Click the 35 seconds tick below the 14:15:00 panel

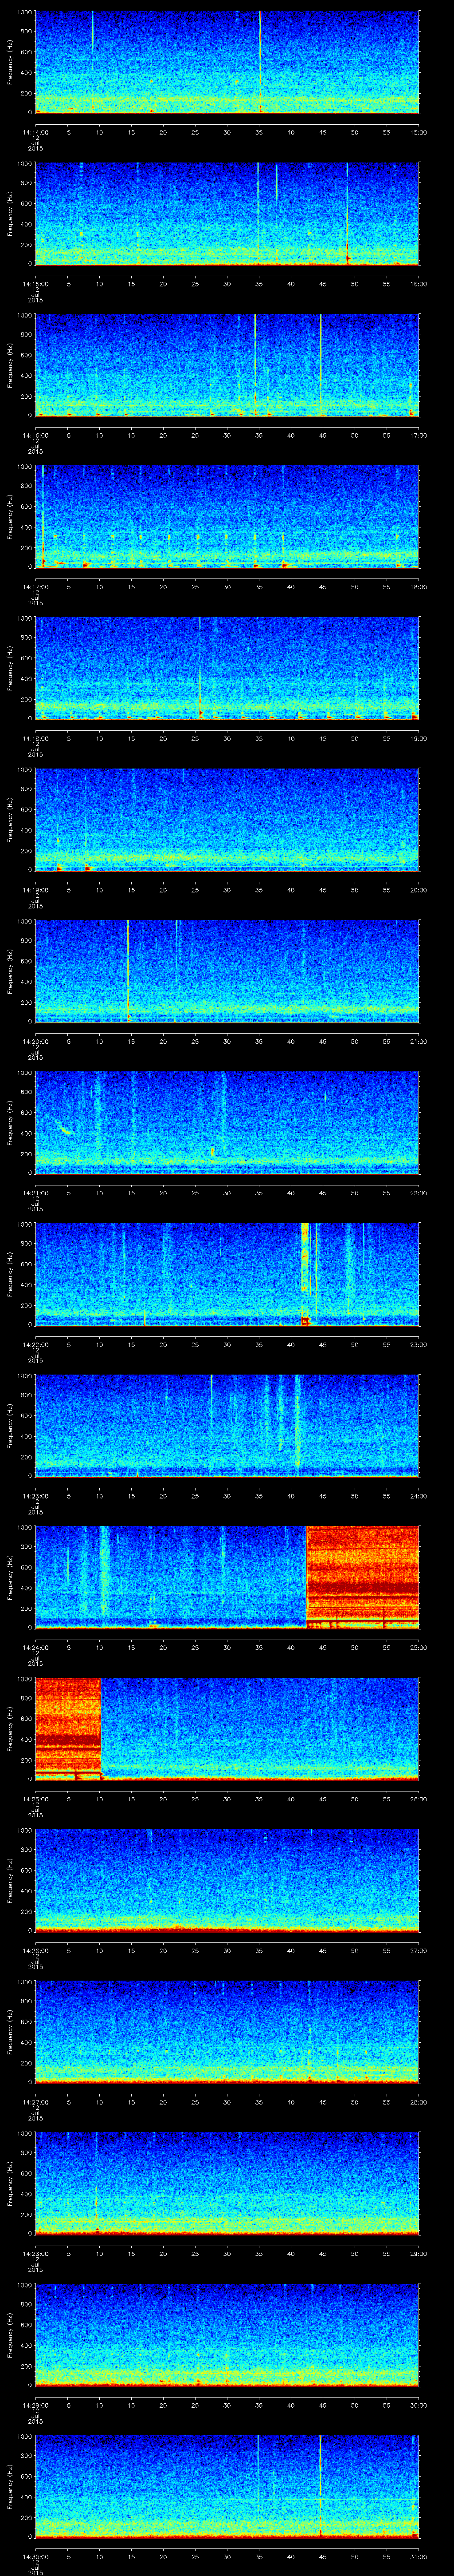[x=258, y=284]
